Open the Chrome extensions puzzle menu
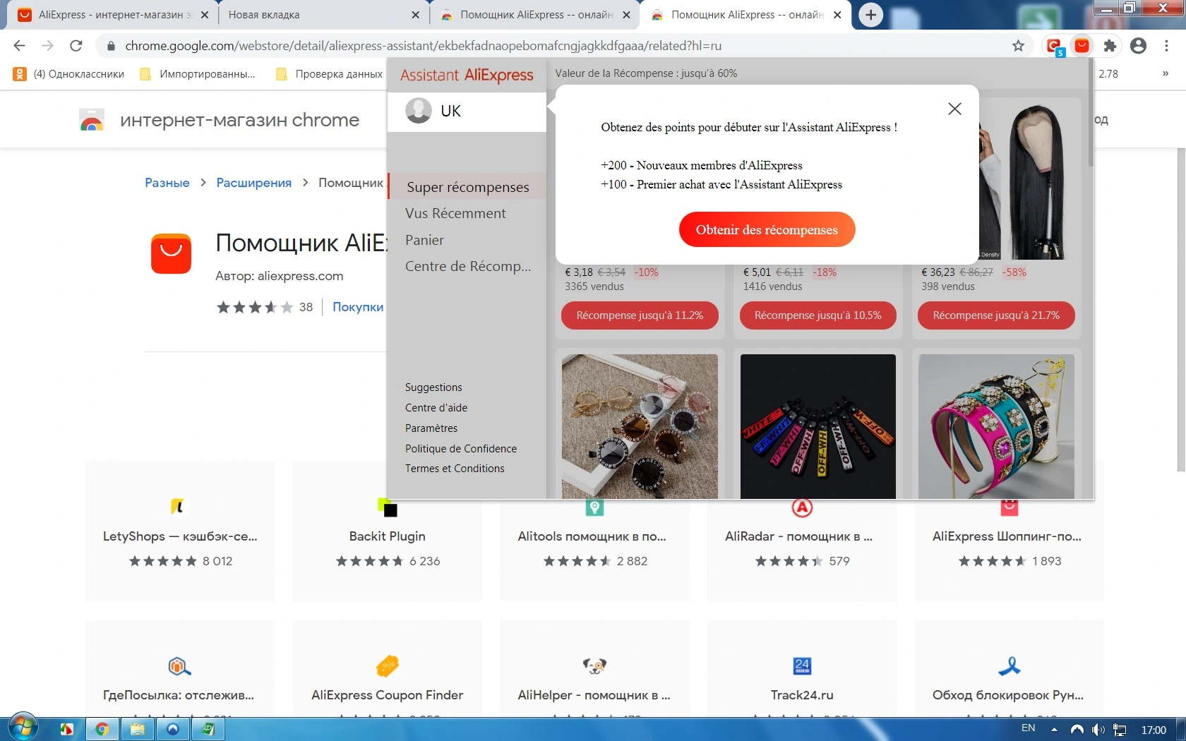 point(1110,46)
